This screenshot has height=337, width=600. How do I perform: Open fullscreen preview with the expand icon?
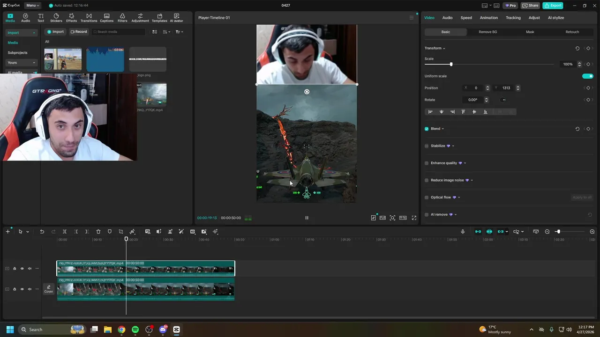click(x=414, y=218)
